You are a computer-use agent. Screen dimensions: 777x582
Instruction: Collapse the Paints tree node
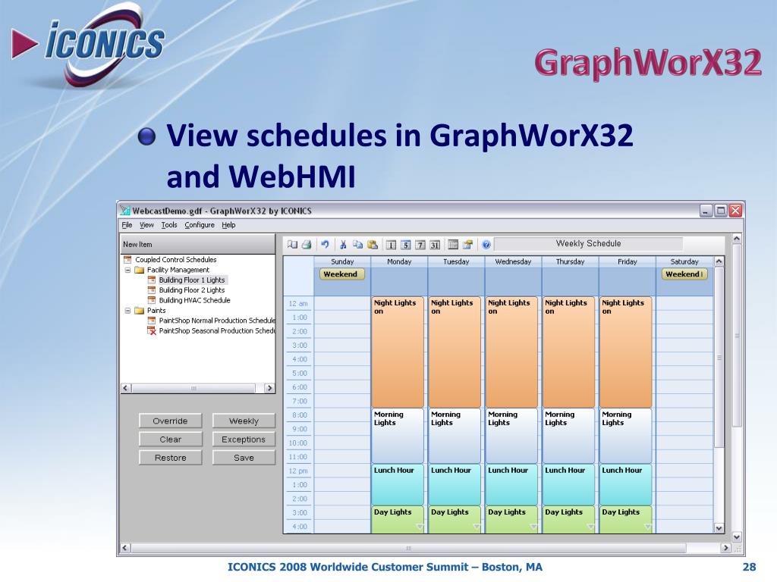(127, 311)
